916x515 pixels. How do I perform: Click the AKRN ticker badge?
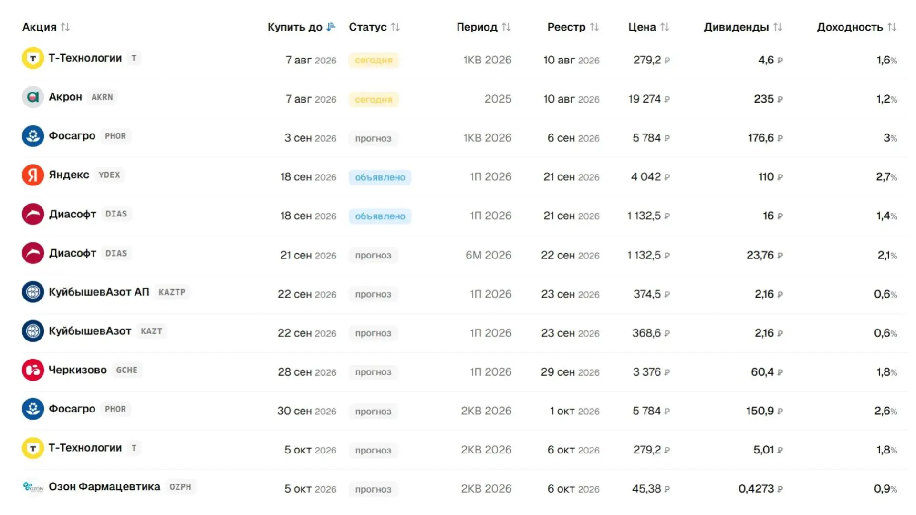[x=102, y=97]
